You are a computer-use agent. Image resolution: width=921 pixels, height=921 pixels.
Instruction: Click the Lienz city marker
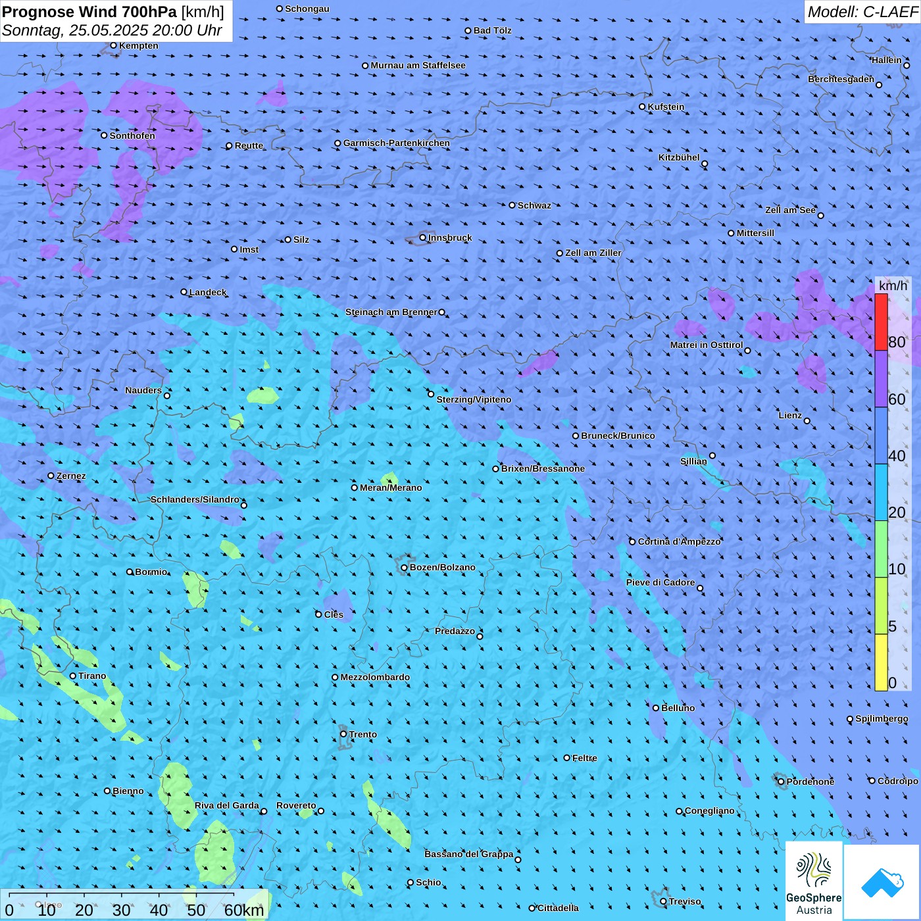[807, 421]
